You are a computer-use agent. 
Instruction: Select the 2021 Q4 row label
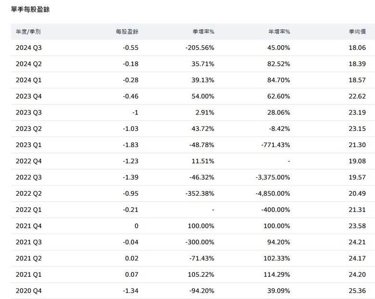coord(29,226)
